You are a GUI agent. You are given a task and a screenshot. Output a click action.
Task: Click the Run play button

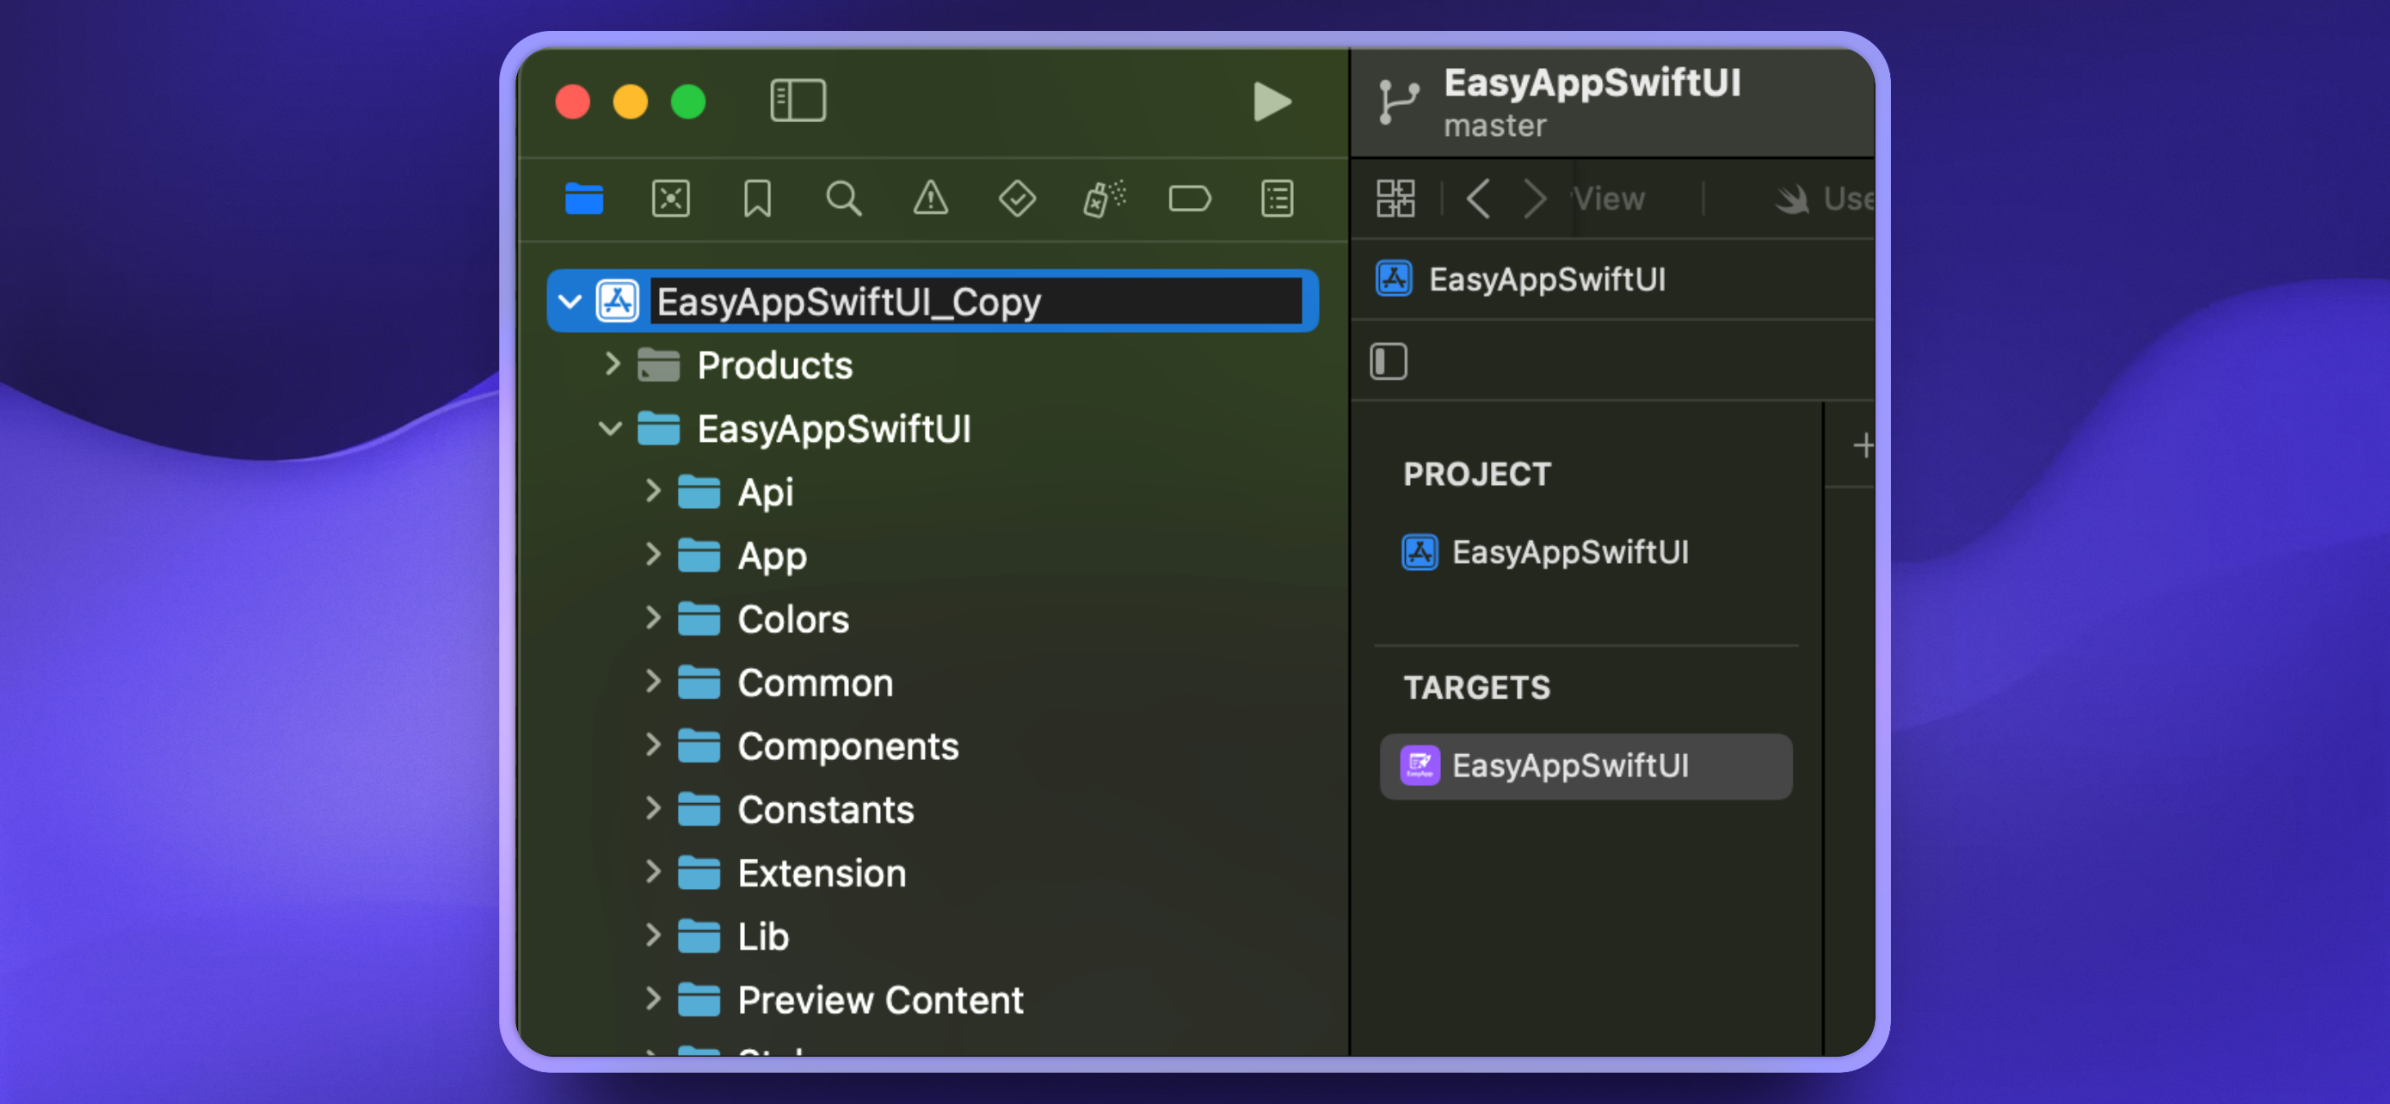1271,101
